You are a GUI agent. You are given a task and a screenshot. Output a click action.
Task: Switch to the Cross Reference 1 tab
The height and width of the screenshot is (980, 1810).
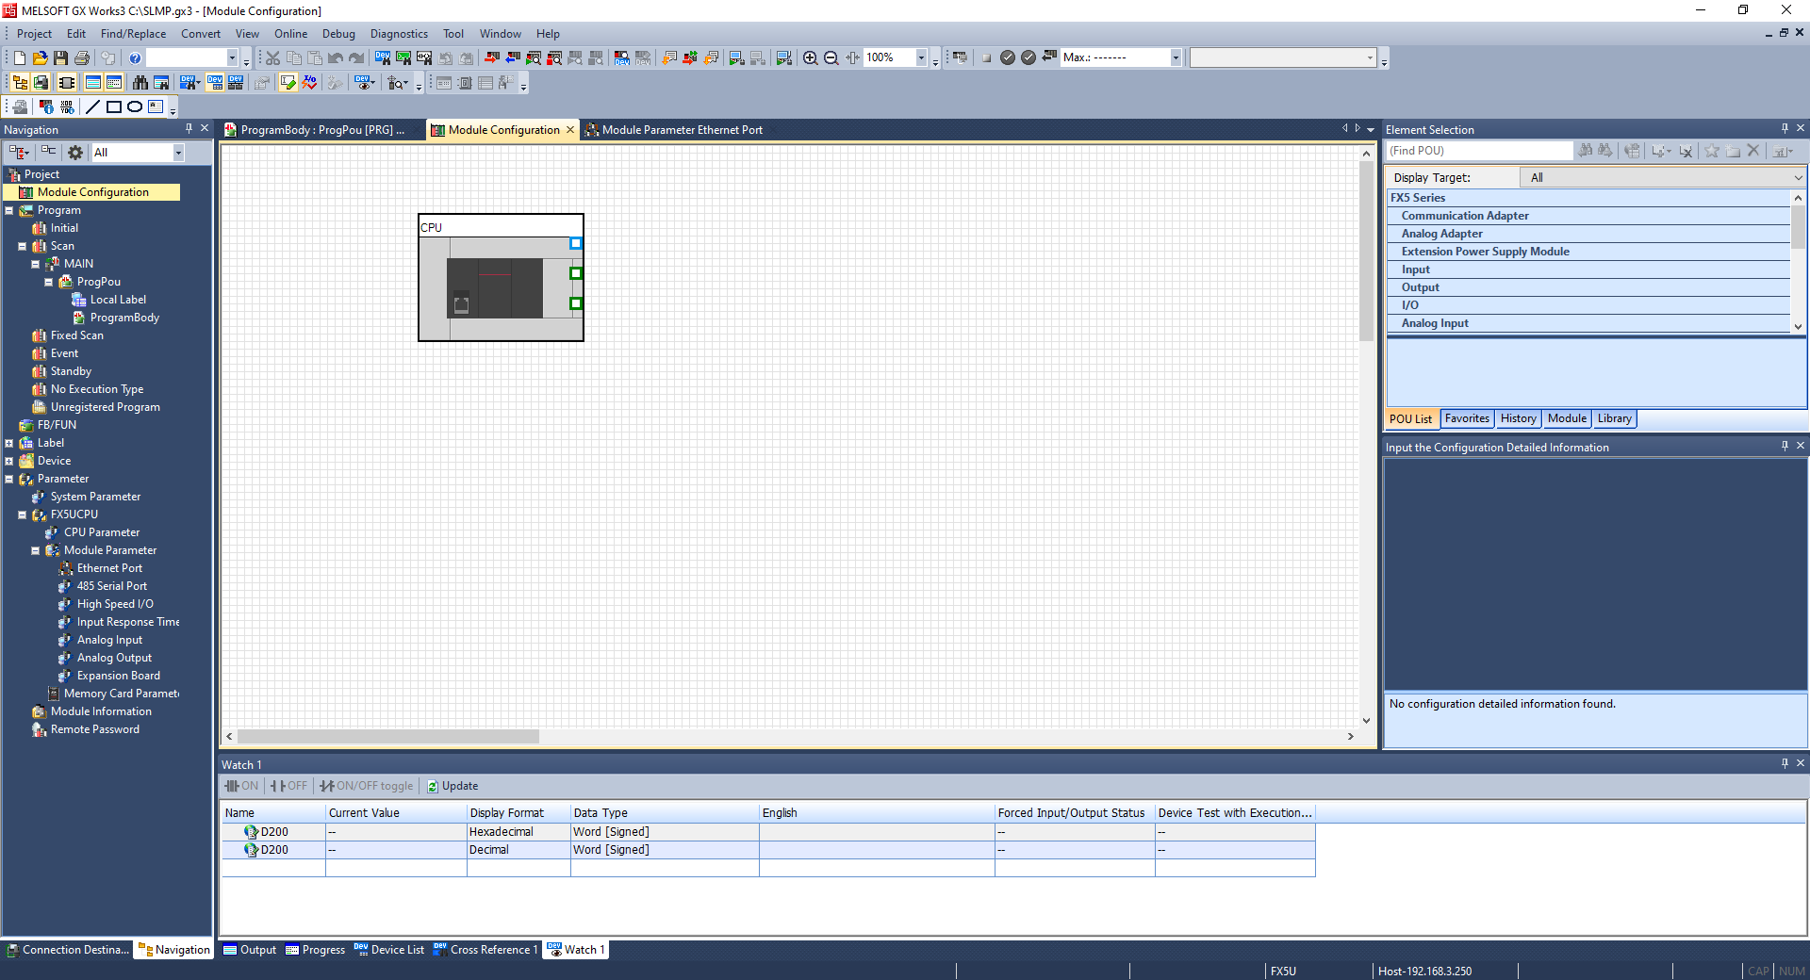[485, 950]
